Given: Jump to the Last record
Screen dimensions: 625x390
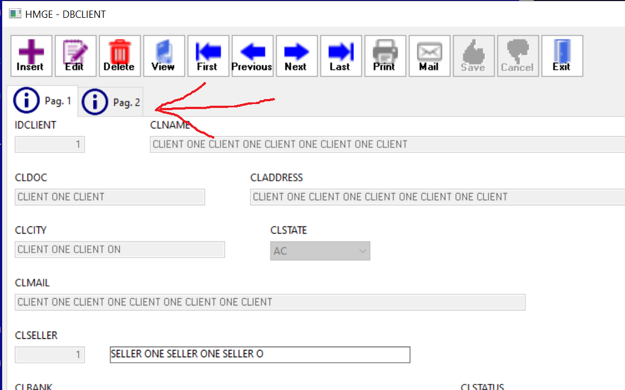Looking at the screenshot, I should 341,56.
